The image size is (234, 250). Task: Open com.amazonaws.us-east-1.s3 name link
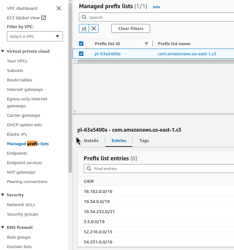coord(187,54)
